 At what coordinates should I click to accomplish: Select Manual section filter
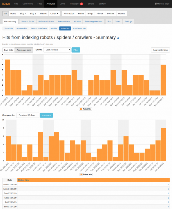pos(122,13)
